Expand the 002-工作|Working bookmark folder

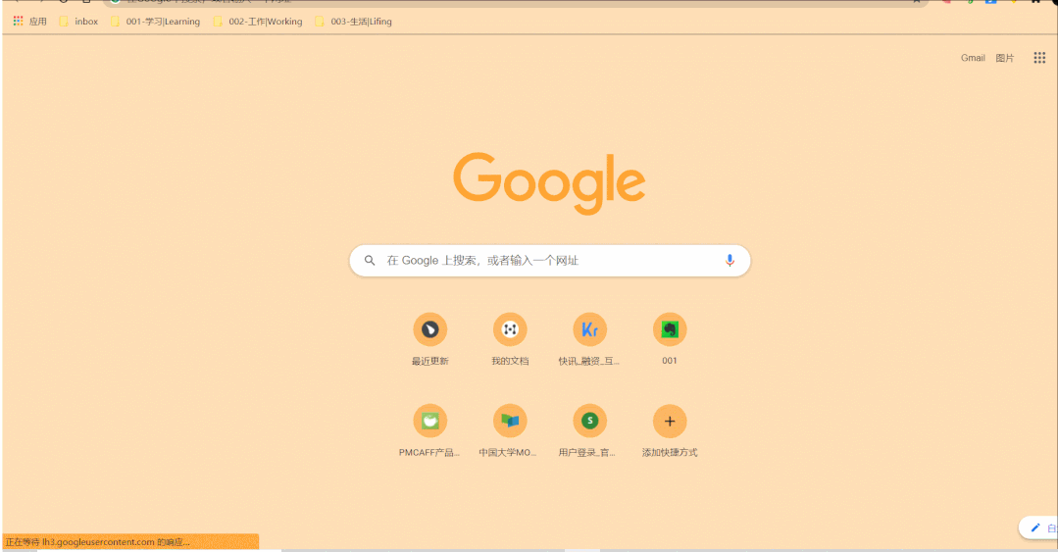pos(258,22)
